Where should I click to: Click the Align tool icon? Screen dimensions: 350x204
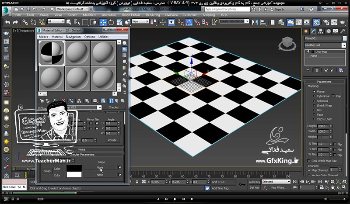tap(263, 22)
